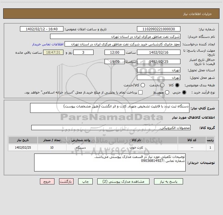Viewport: 223px width, 215px height.
Task: Click the response deadline date 1402/02/16
Action: point(159,53)
